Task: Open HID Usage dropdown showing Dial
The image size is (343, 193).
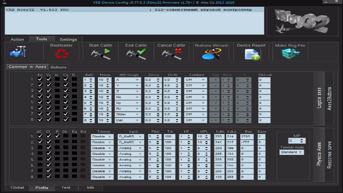Action: 128,120
